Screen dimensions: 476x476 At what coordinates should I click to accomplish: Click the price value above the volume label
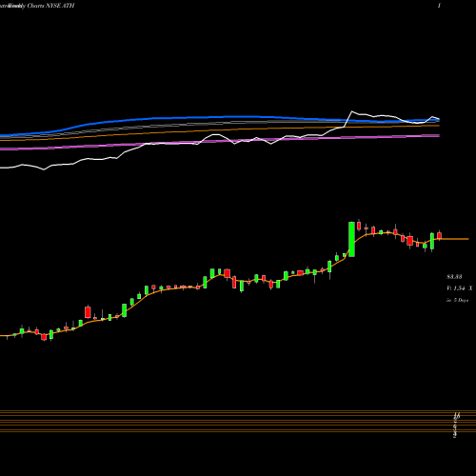(x=454, y=277)
